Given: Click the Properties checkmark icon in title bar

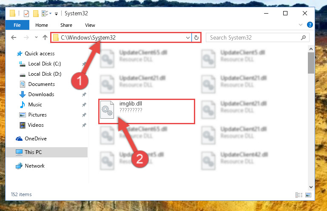Looking at the screenshot, I should pyautogui.click(x=26, y=14).
